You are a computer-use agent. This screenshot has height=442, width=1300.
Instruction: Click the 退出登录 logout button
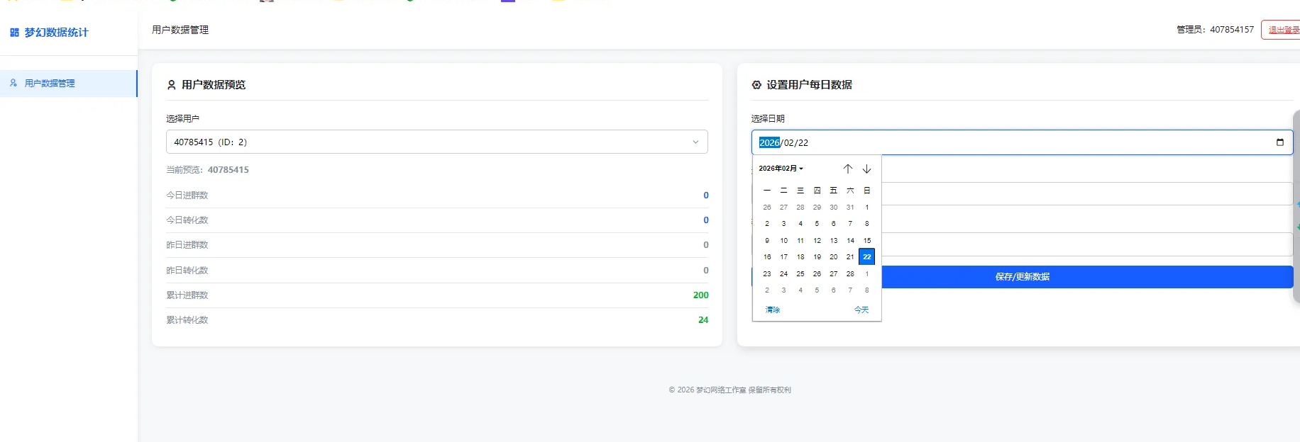point(1282,30)
